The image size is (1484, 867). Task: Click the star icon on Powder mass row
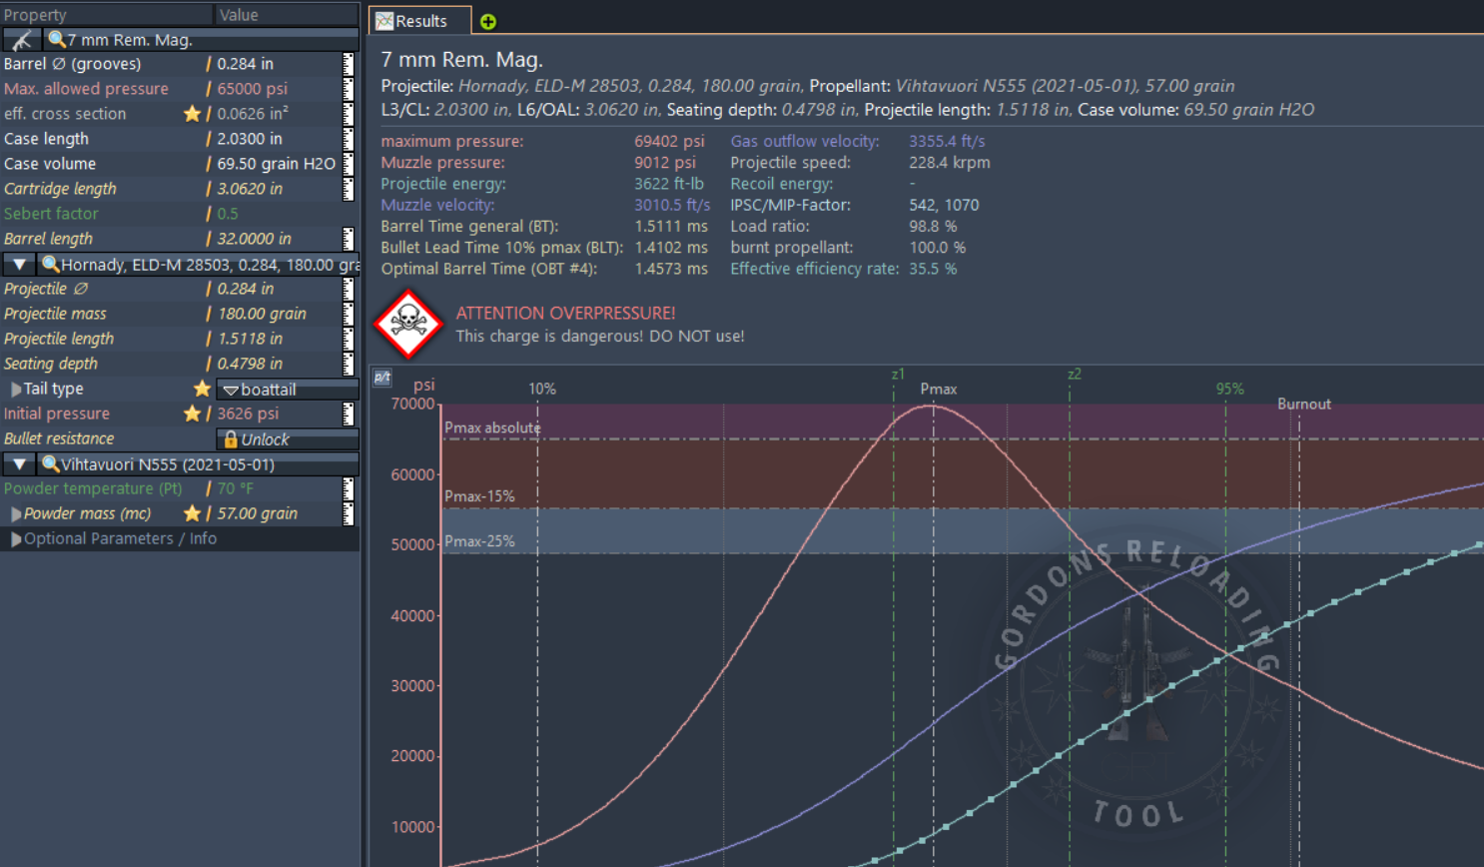[192, 513]
